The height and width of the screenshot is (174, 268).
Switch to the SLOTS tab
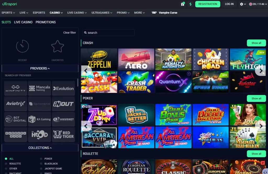tap(6, 22)
